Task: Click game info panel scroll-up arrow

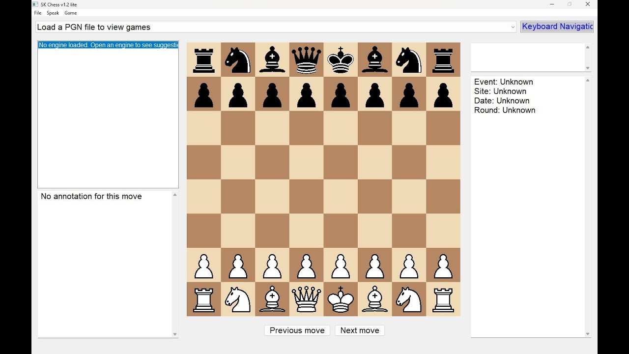Action: coord(588,80)
